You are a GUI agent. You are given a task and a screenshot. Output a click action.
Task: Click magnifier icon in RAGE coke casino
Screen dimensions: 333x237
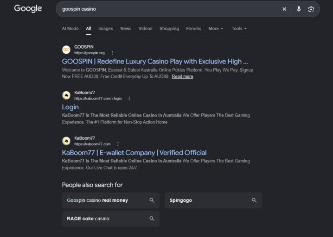(152, 218)
